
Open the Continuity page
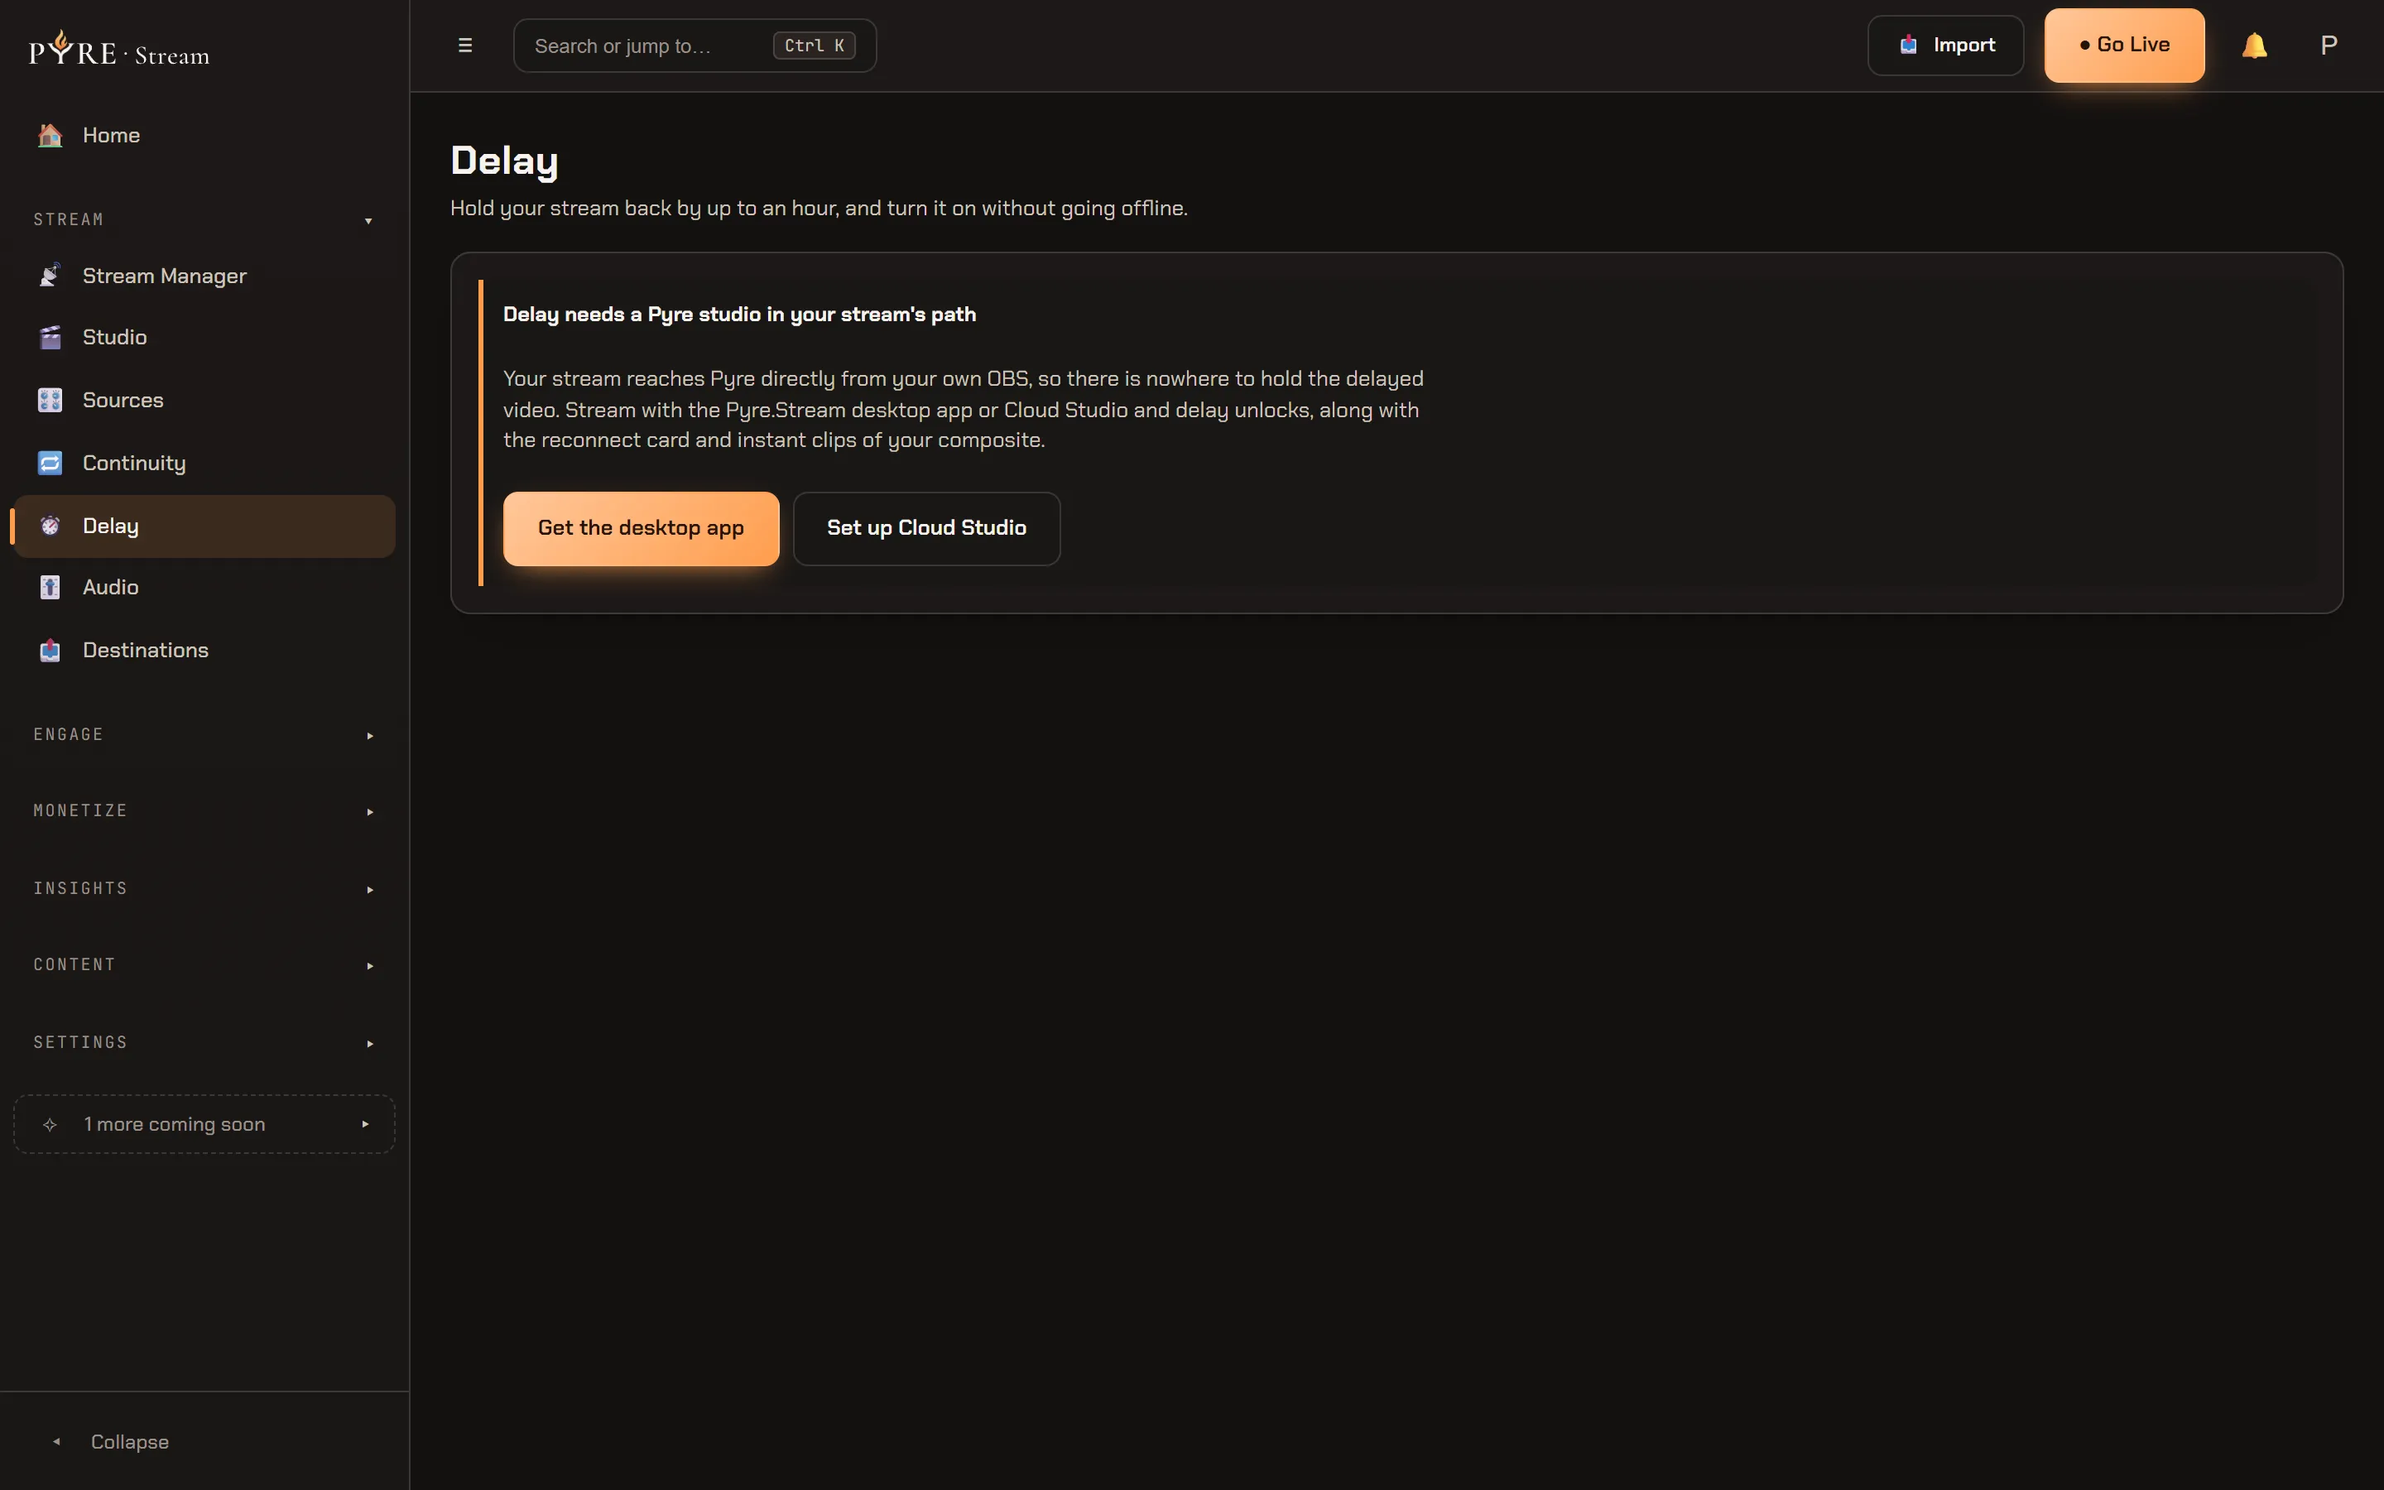point(204,464)
